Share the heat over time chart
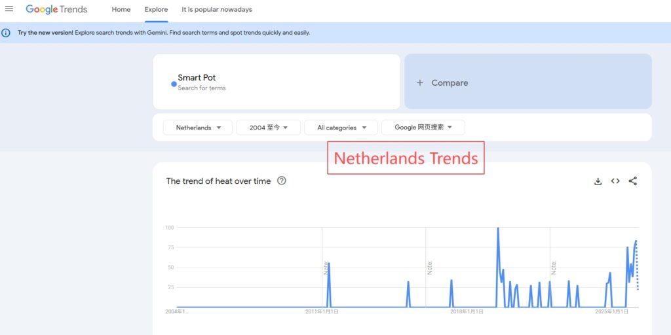This screenshot has width=671, height=335. 632,181
